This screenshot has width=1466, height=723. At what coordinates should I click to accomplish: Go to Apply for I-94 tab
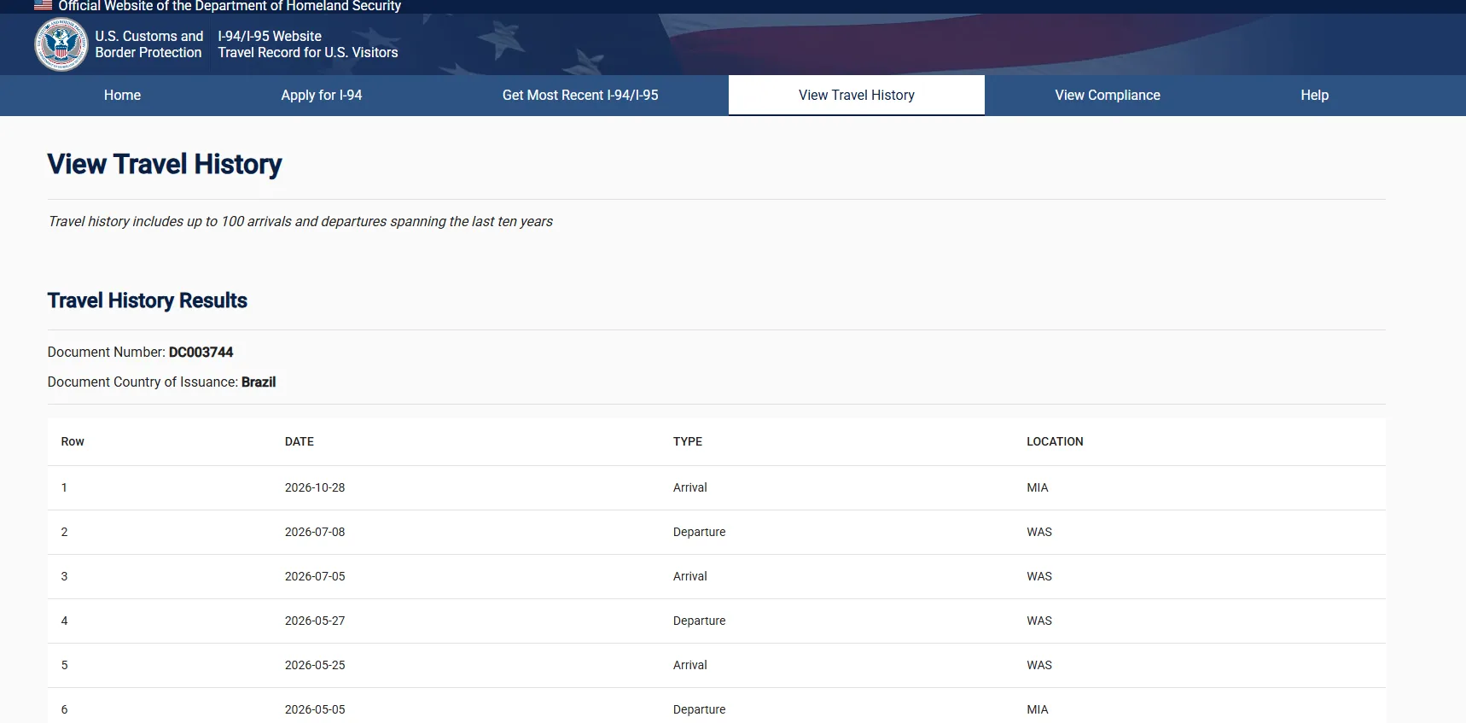point(322,95)
